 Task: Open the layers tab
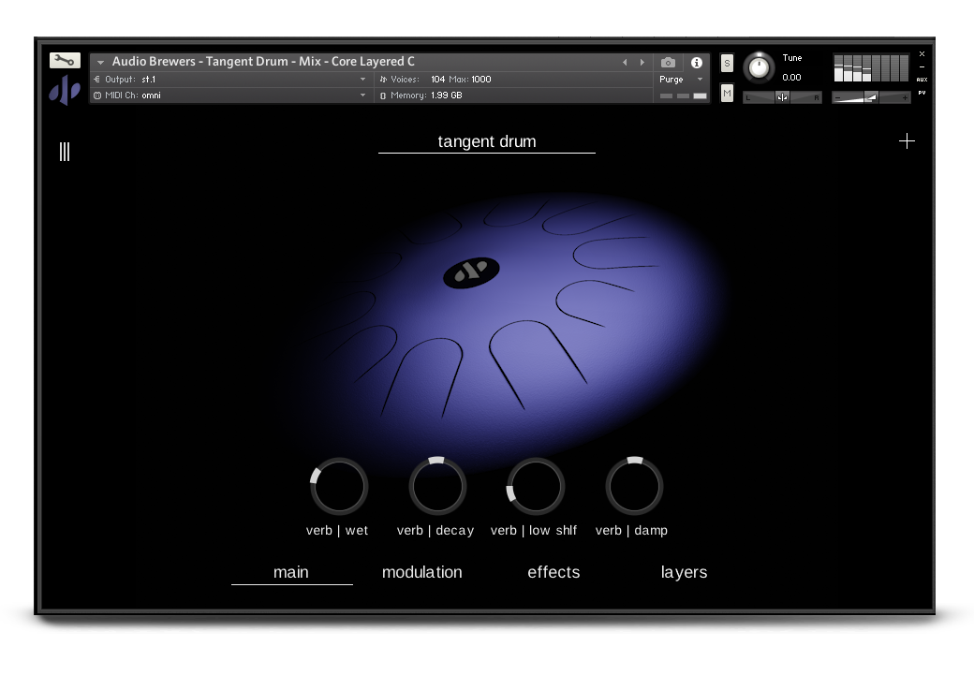[684, 572]
